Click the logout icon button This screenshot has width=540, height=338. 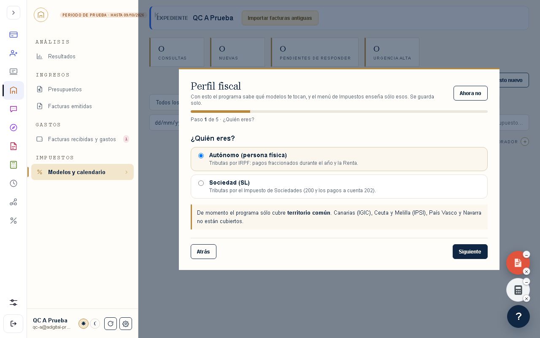click(13, 324)
